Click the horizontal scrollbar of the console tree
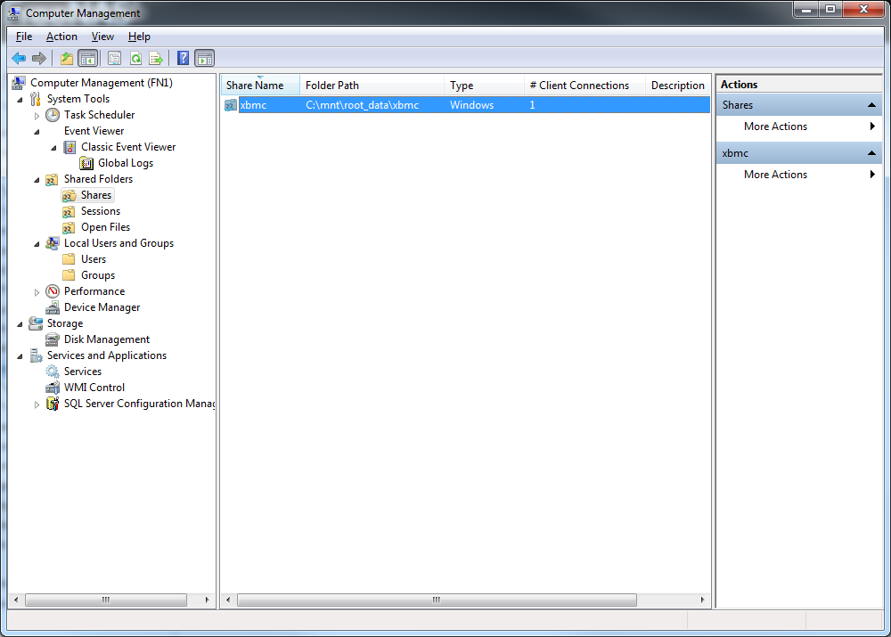 106,600
